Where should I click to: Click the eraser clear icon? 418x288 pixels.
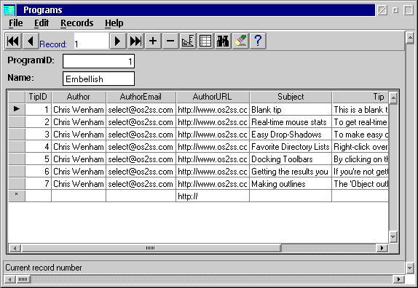240,41
